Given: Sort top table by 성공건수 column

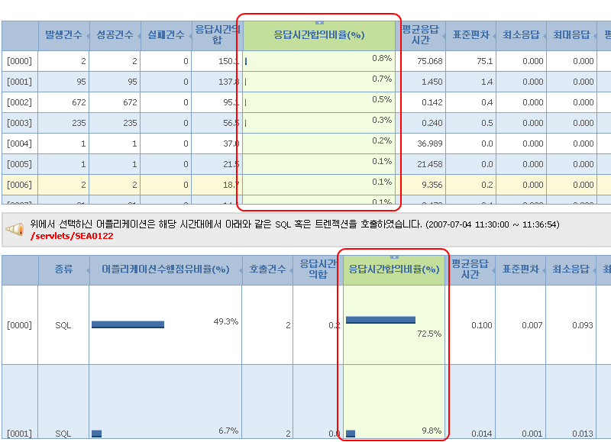Looking at the screenshot, I should [115, 35].
